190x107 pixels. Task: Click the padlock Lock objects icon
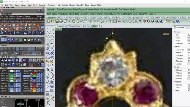click(140, 21)
